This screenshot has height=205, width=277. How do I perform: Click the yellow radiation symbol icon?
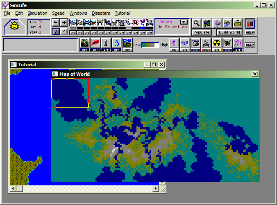217,43
